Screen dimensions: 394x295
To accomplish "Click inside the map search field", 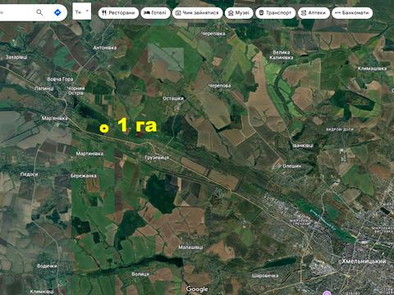I will pyautogui.click(x=16, y=12).
